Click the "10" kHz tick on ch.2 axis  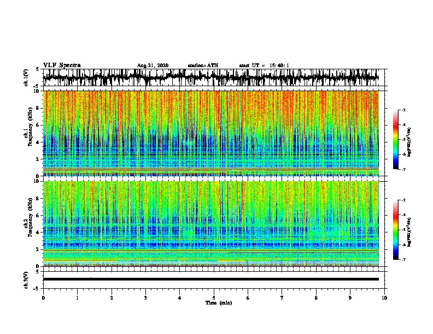(x=37, y=181)
